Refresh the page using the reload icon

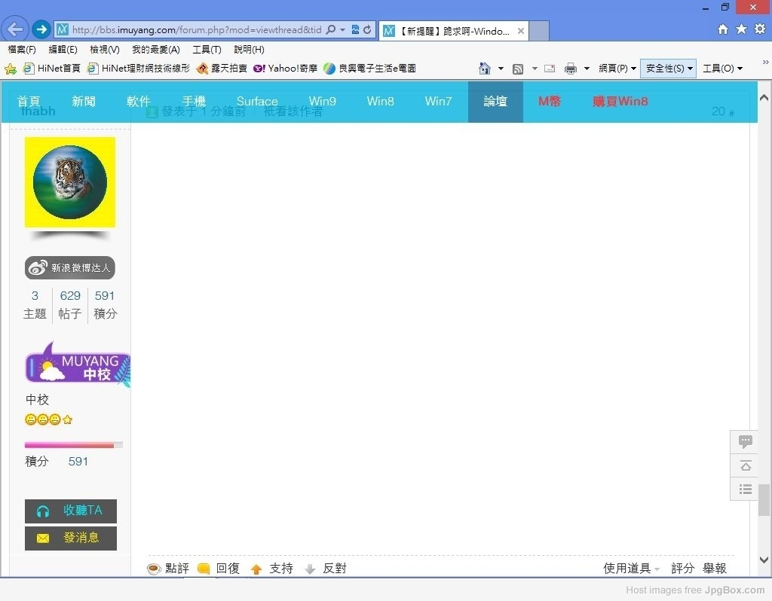pyautogui.click(x=367, y=30)
